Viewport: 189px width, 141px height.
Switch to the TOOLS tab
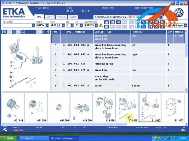click(61, 17)
